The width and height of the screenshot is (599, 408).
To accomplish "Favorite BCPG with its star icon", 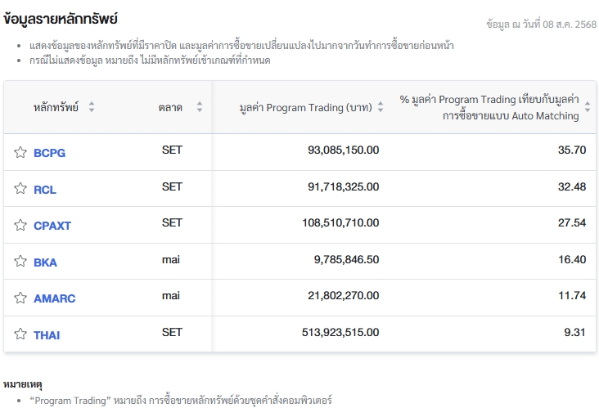I will (20, 152).
